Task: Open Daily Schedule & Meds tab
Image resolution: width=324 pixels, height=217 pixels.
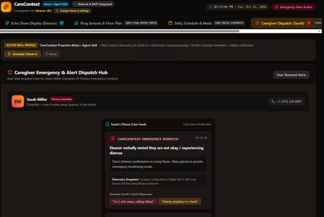Action: coord(207,23)
